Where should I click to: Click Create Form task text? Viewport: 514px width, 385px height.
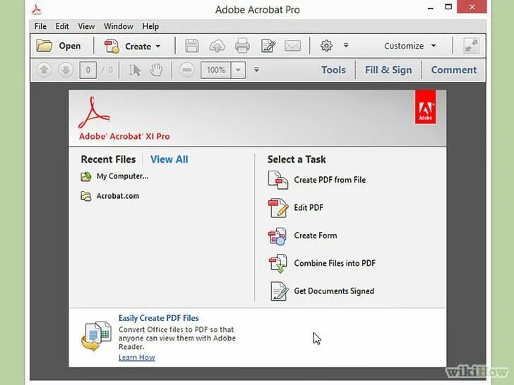click(x=316, y=236)
